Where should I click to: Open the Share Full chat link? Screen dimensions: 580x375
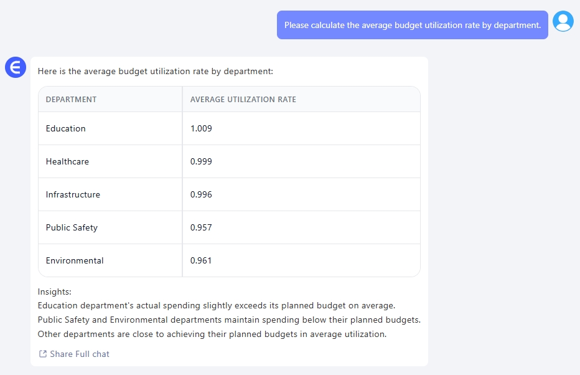[79, 354]
